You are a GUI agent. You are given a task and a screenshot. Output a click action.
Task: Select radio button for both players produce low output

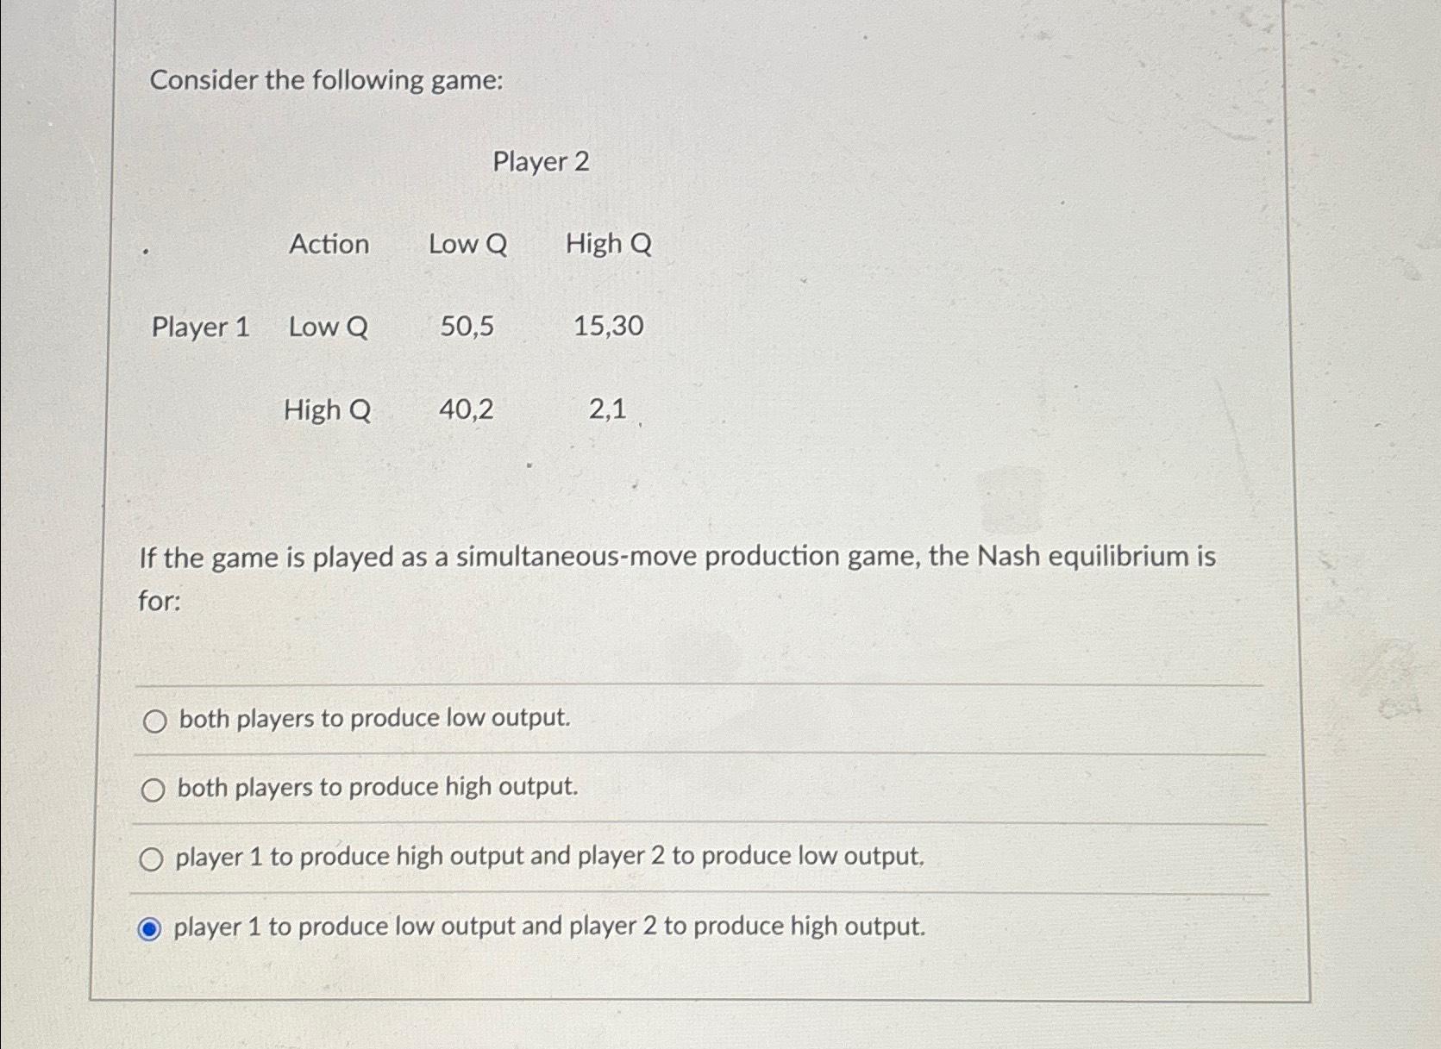click(154, 722)
